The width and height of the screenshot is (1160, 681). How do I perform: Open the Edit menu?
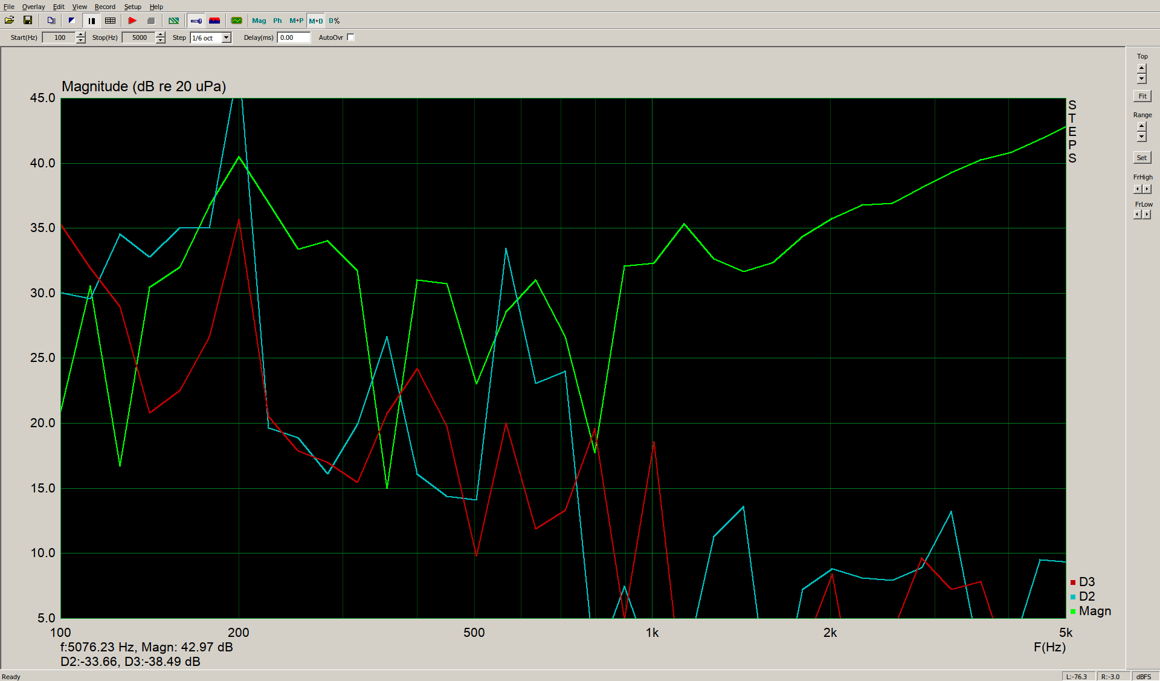[x=59, y=7]
